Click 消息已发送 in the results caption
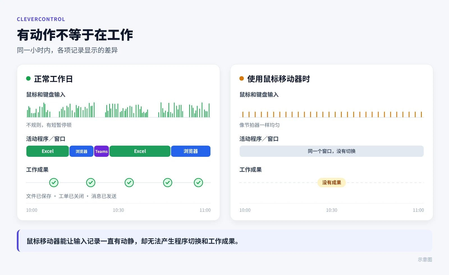 pyautogui.click(x=104, y=196)
